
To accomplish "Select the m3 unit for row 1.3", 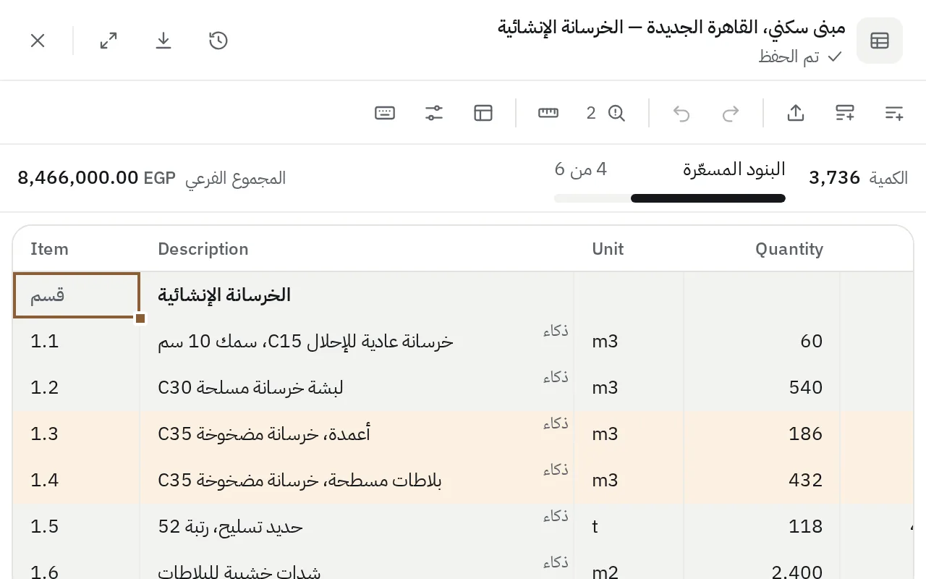I will (629, 434).
